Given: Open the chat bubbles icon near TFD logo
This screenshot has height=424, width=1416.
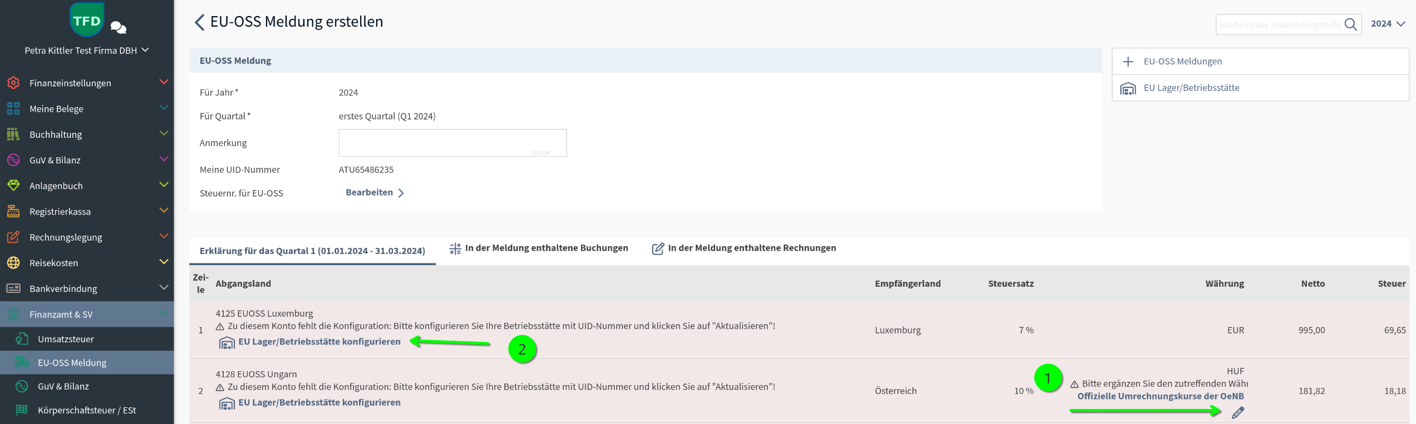Looking at the screenshot, I should tap(119, 27).
